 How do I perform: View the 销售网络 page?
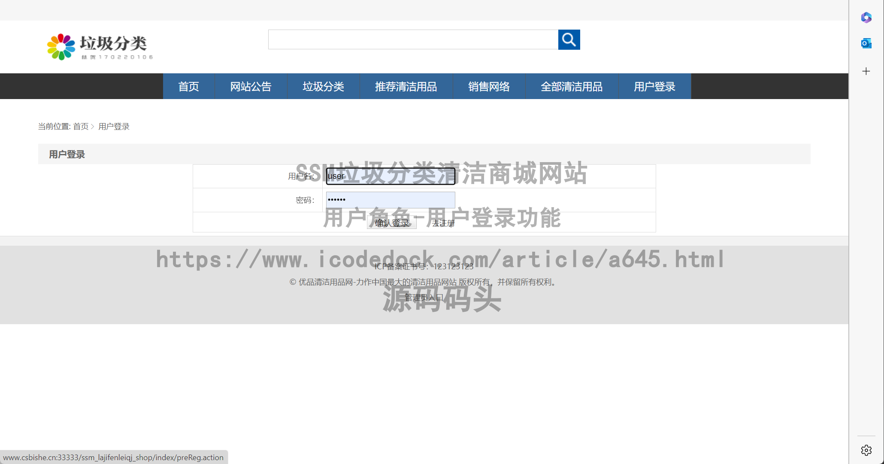pyautogui.click(x=489, y=86)
